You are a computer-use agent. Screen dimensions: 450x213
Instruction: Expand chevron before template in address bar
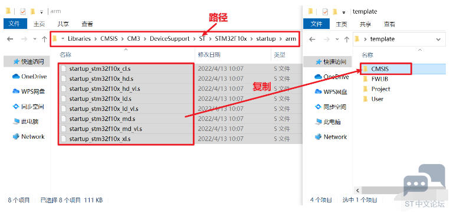[365, 39]
